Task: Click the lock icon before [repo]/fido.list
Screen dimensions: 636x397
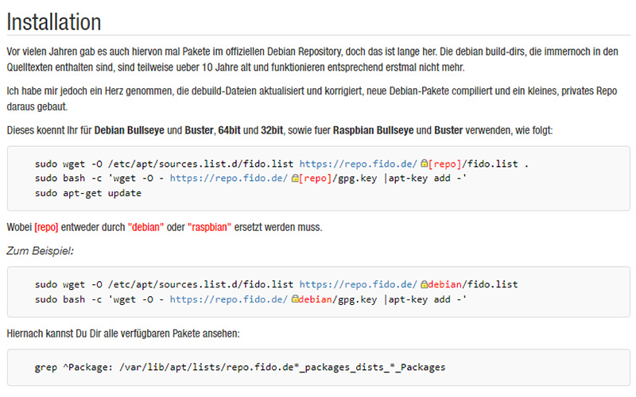Action: coord(425,164)
